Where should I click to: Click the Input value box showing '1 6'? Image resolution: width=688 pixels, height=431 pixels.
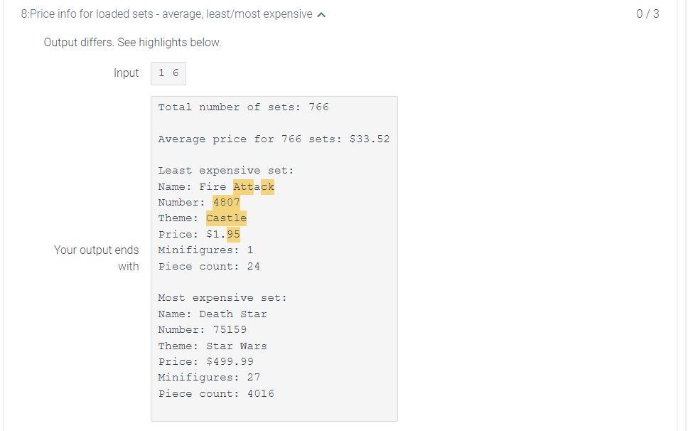(x=168, y=73)
